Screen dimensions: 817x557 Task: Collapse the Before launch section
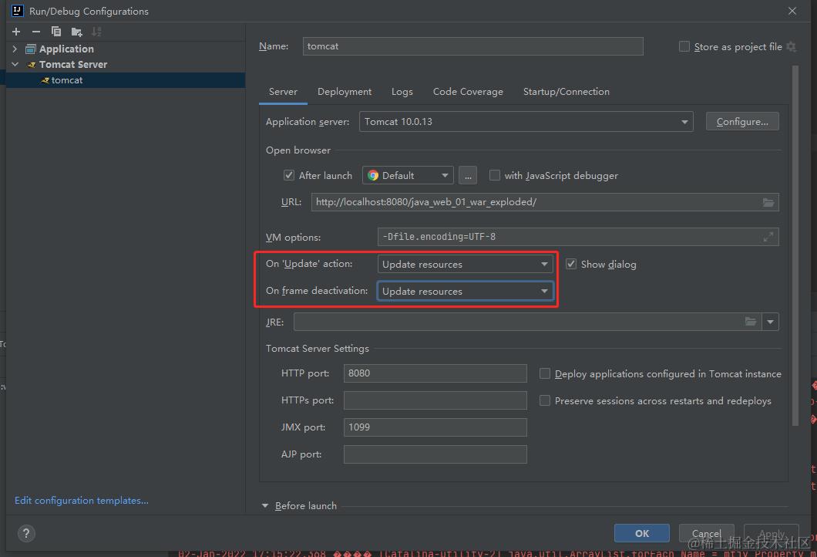click(x=264, y=506)
